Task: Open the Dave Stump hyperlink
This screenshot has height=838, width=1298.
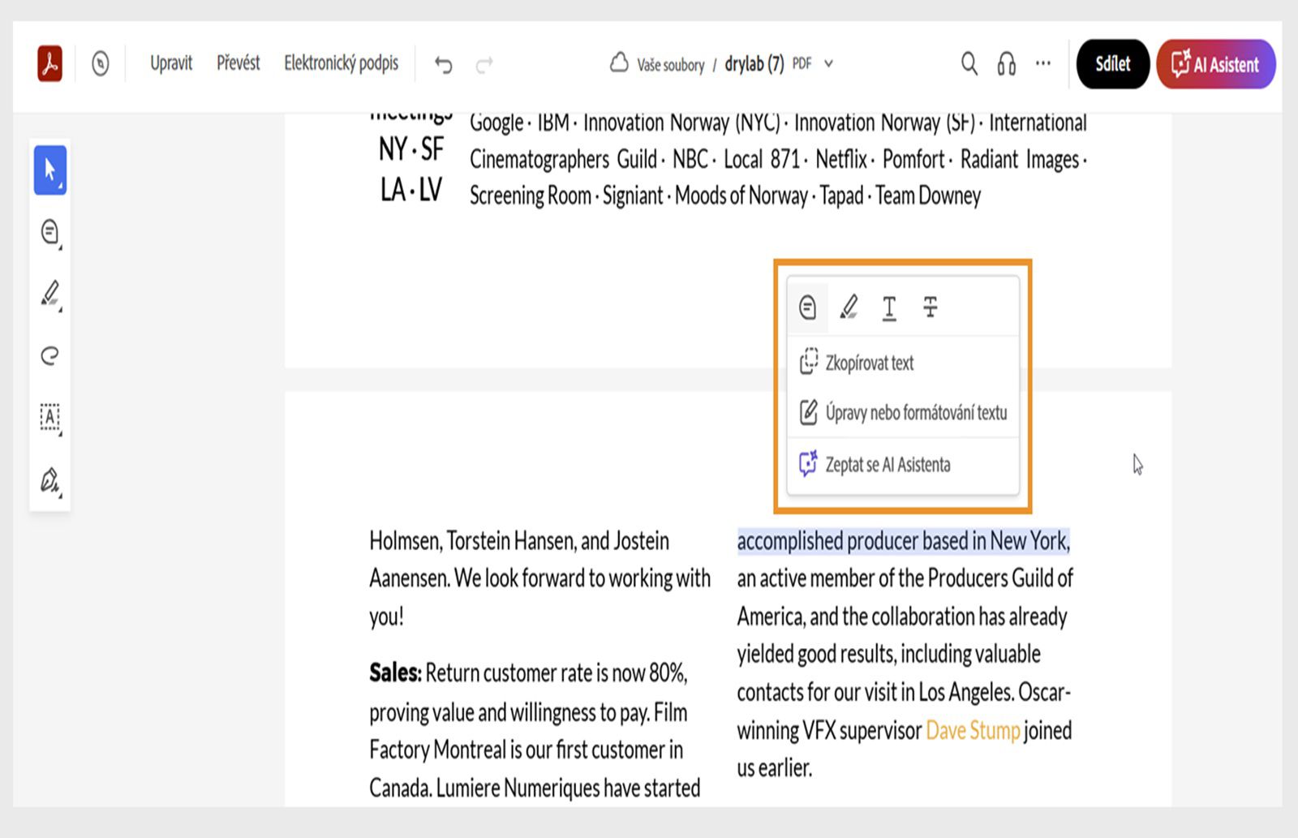Action: [x=973, y=730]
